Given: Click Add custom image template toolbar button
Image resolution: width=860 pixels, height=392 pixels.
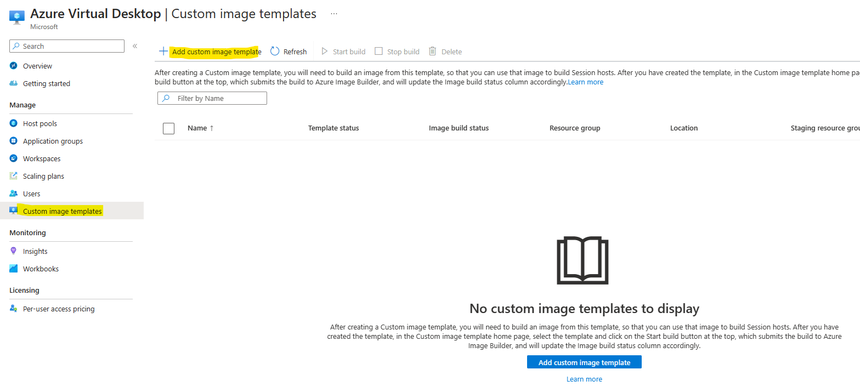Looking at the screenshot, I should [x=210, y=52].
